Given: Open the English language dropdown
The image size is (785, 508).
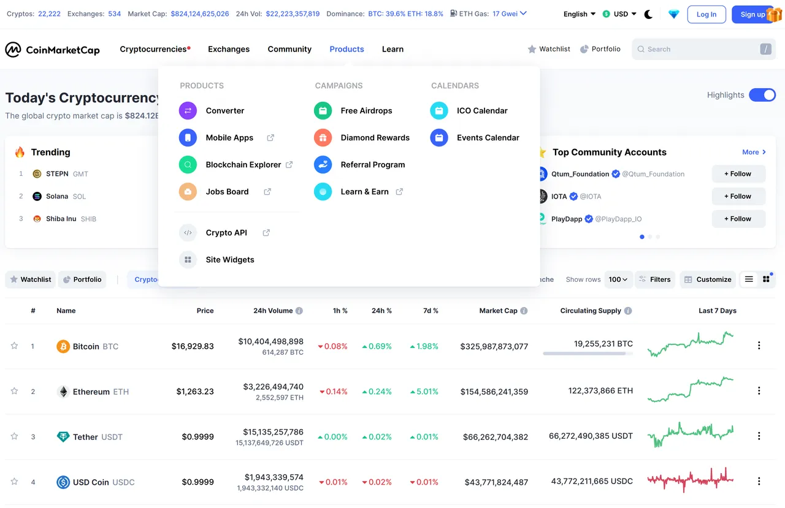Looking at the screenshot, I should point(580,14).
